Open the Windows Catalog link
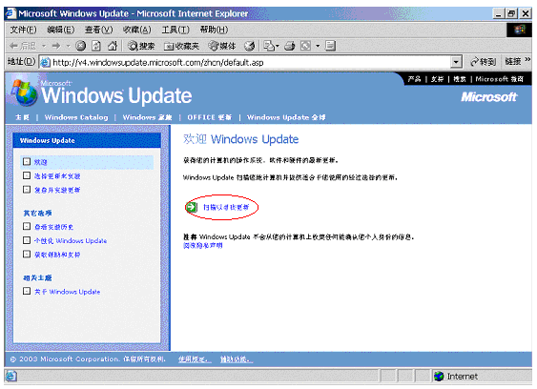Screen dimensions: 537x389 [76, 117]
